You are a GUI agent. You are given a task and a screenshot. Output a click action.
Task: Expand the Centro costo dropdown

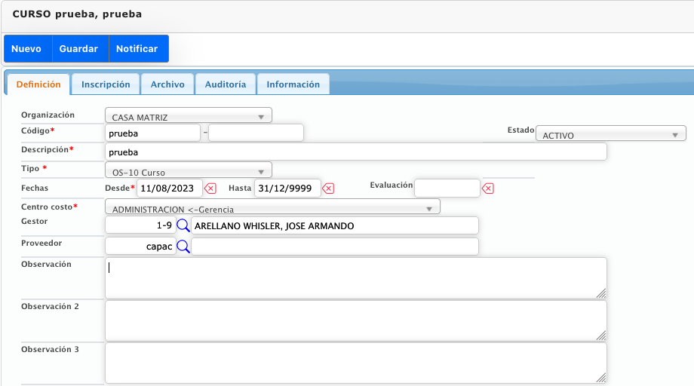point(272,208)
